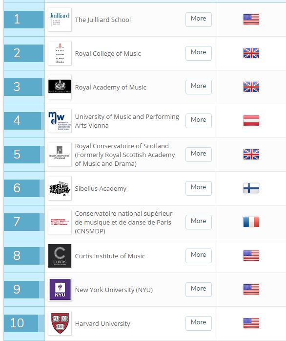Click the French flag icon

pos(251,222)
